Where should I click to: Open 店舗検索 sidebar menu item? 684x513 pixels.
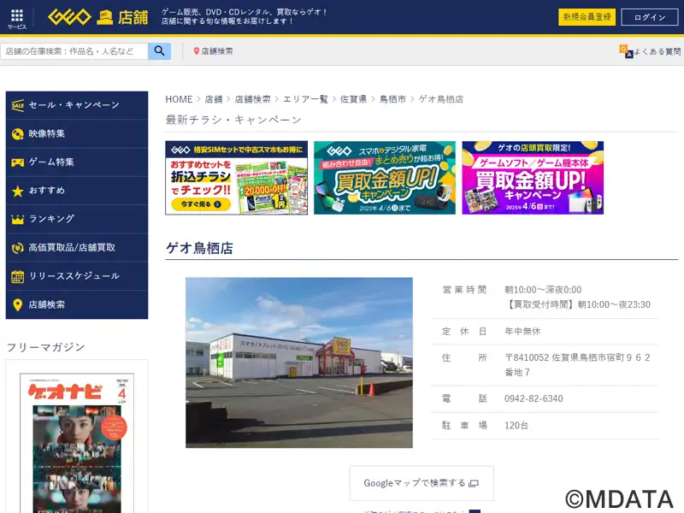(77, 304)
